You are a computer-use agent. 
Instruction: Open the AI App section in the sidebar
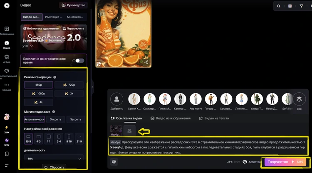coord(7,59)
